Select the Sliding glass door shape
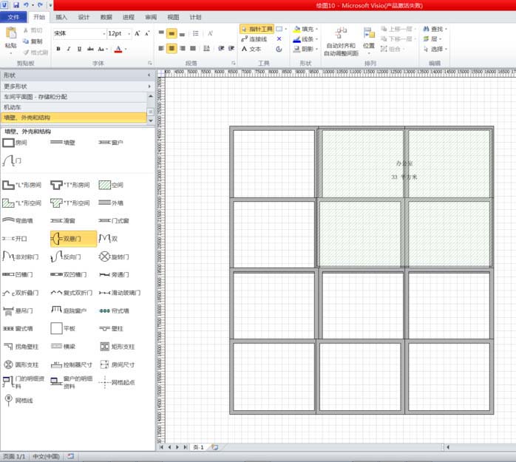This screenshot has width=516, height=462. point(120,293)
